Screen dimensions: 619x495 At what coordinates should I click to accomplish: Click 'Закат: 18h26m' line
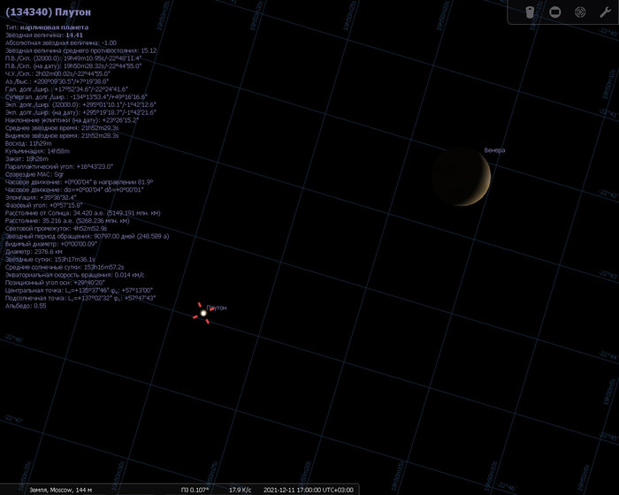(27, 159)
